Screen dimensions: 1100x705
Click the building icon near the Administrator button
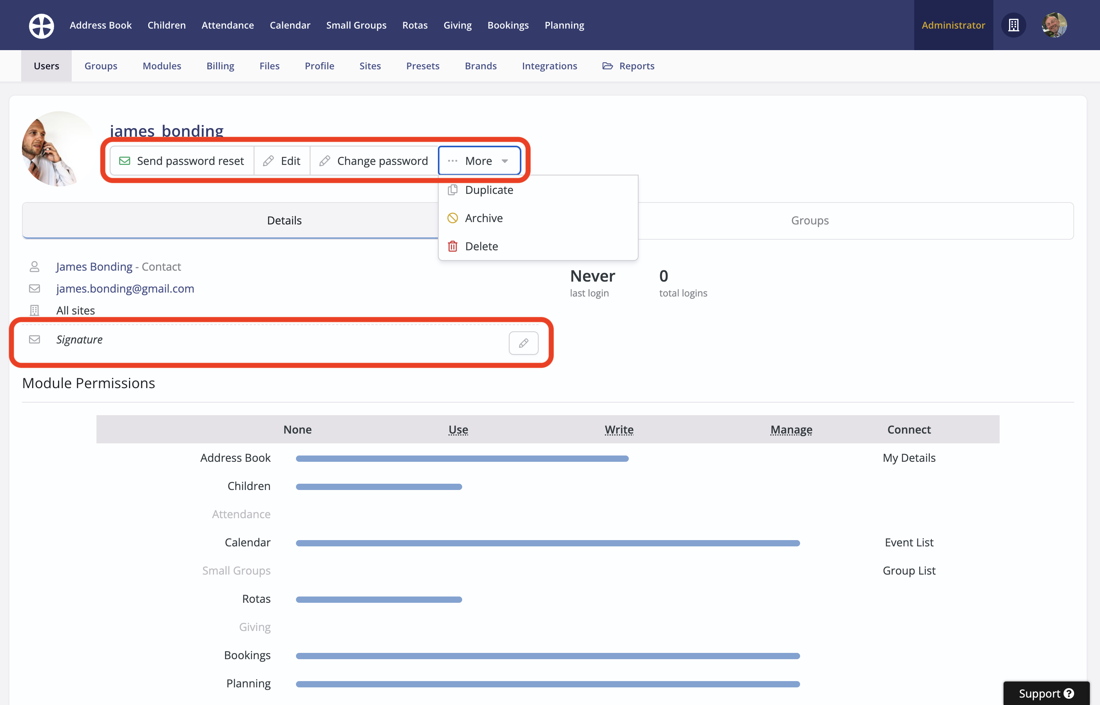(x=1013, y=25)
